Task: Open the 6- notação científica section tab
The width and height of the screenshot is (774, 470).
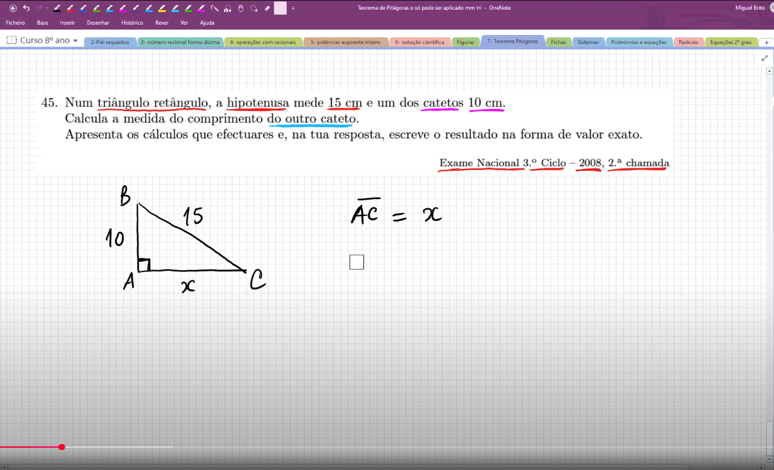Action: point(420,42)
